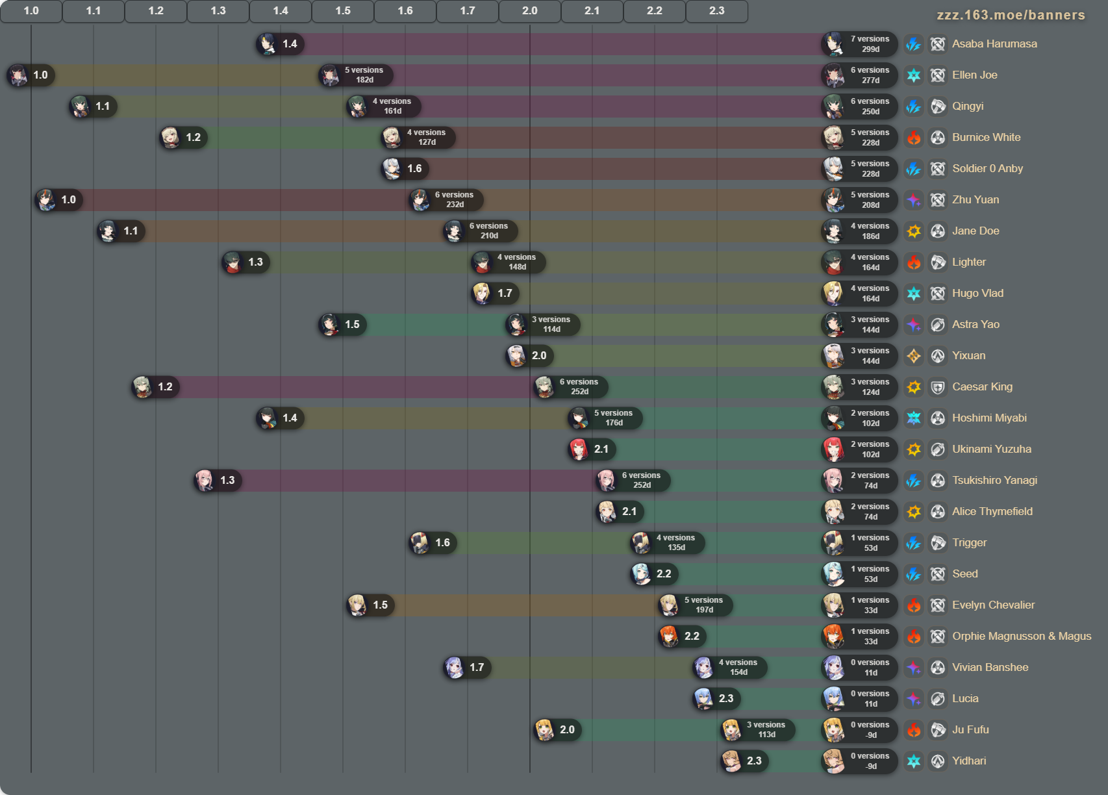Click Jane Doe's physical attribute icon
Screen dimensions: 1108x795
[x=914, y=231]
